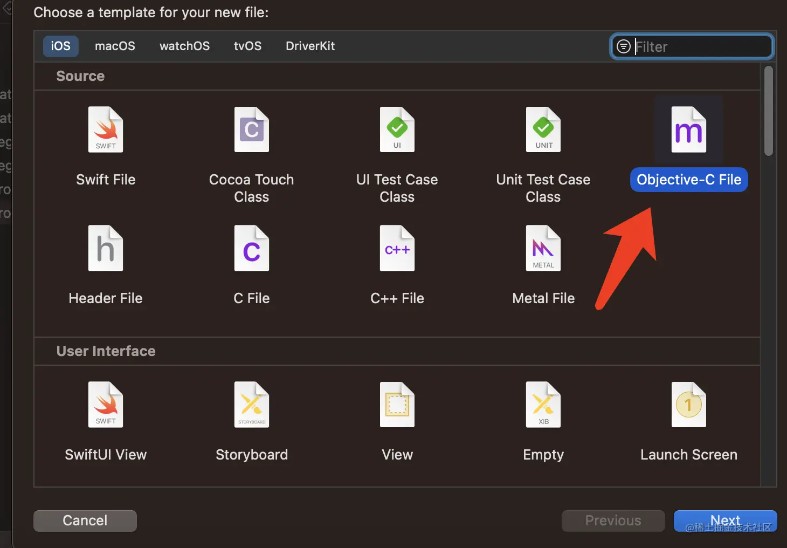Click the Storyboard label
Viewport: 787px width, 548px height.
(252, 455)
